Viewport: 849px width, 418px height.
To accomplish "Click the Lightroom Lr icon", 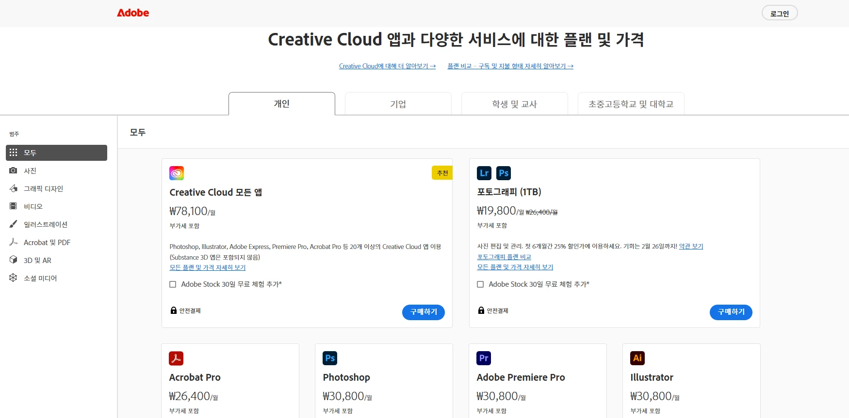I will [x=484, y=173].
